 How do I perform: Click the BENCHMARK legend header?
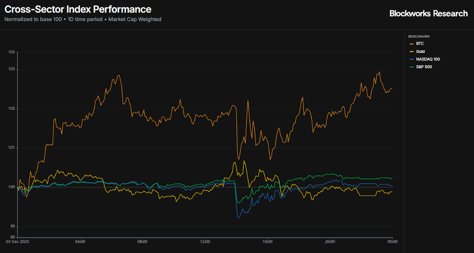tap(418, 36)
